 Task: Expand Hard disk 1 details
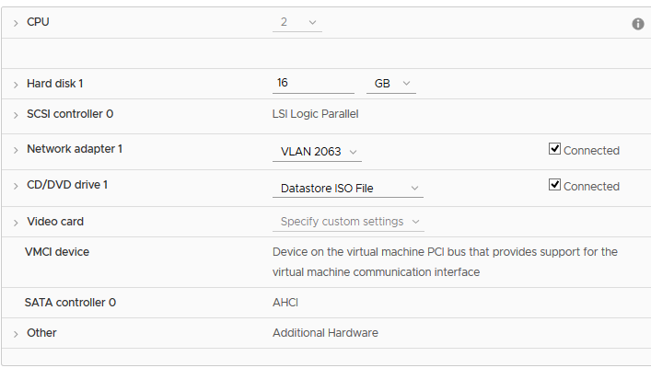click(x=16, y=85)
